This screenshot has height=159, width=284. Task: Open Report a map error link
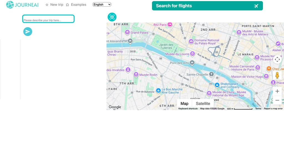tap(273, 108)
